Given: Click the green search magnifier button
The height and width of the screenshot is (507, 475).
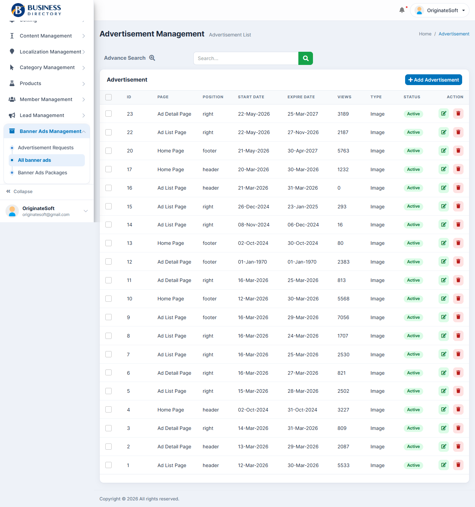Looking at the screenshot, I should (305, 58).
